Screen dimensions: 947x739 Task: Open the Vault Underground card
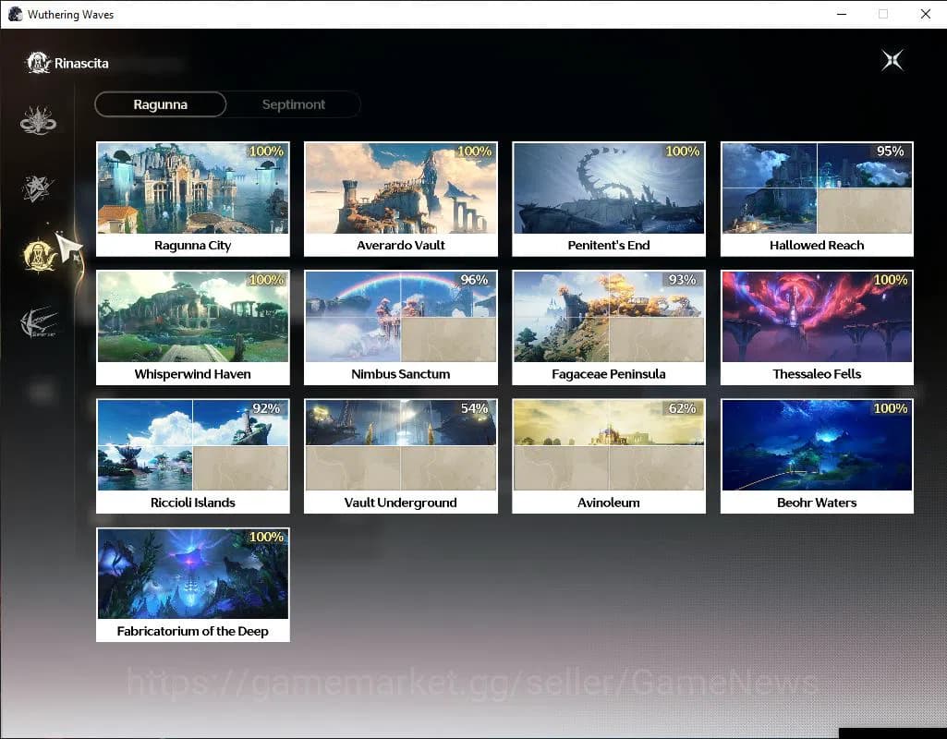[x=401, y=456]
